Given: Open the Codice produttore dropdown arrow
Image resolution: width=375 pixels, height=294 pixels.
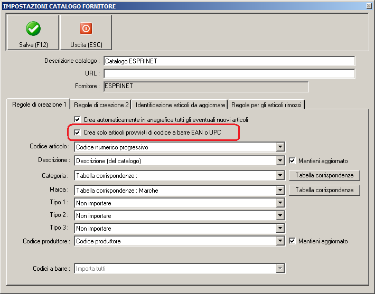Looking at the screenshot, I should [280, 241].
